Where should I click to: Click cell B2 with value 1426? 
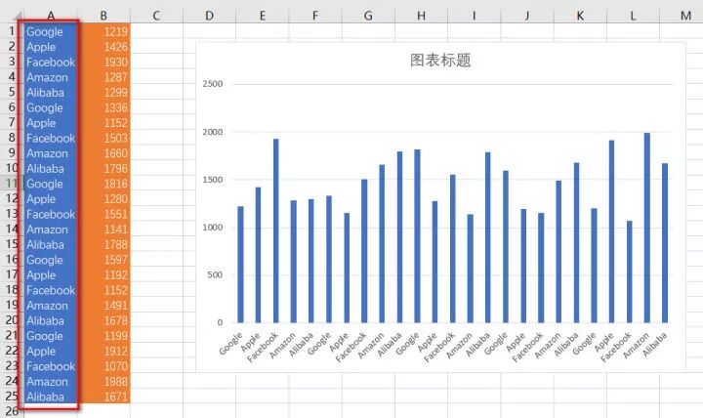[x=103, y=47]
